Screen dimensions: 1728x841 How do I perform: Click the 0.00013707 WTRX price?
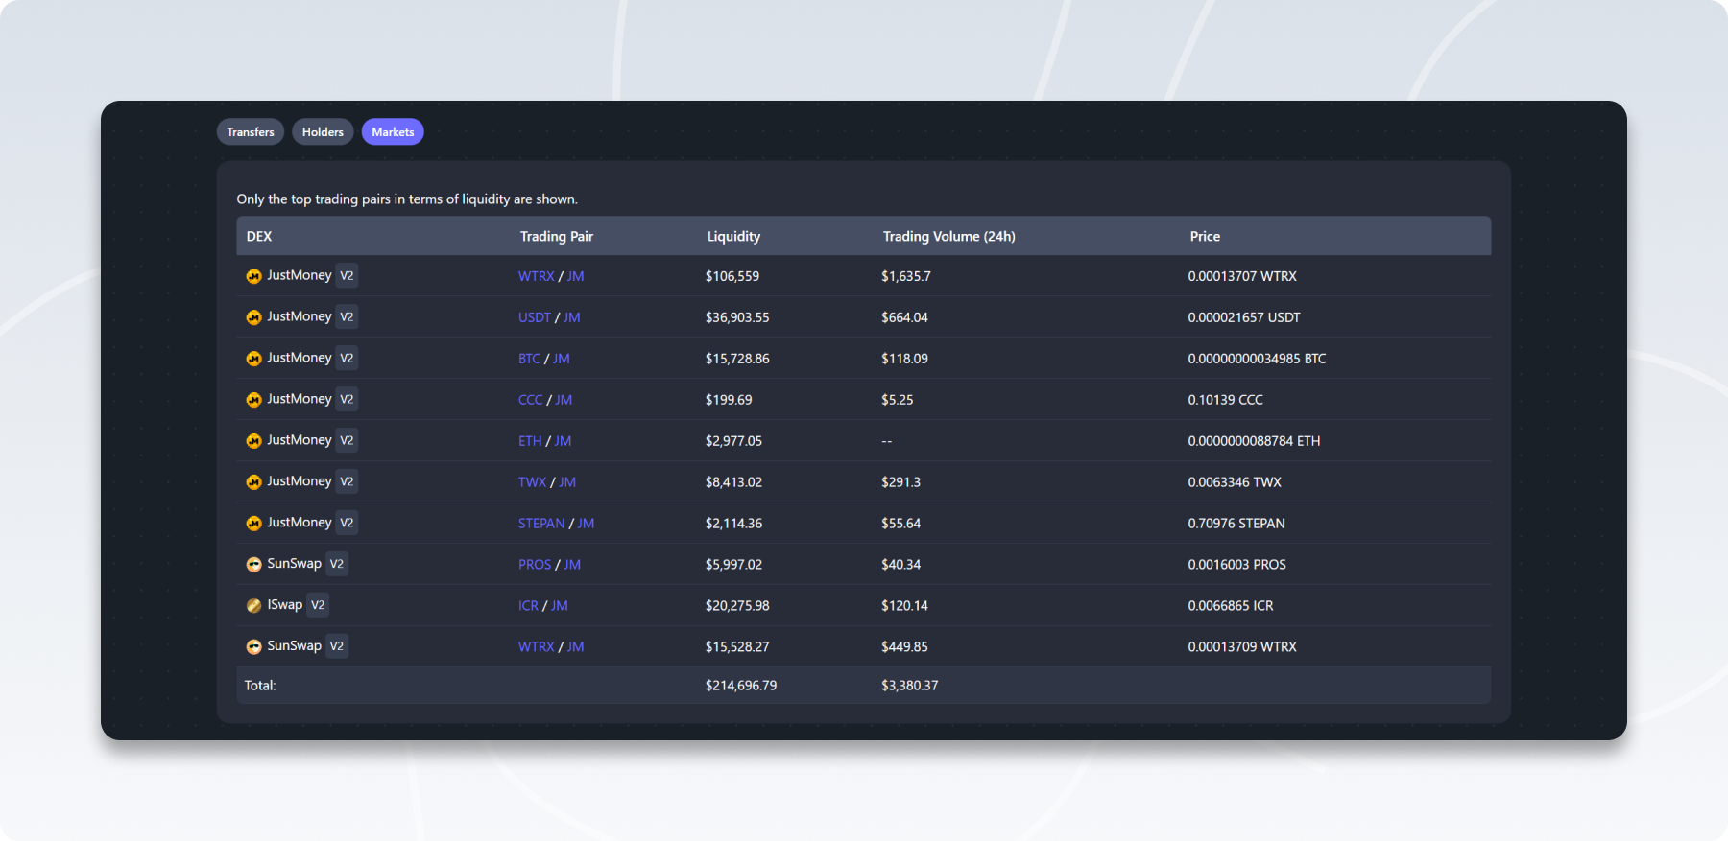click(x=1242, y=276)
